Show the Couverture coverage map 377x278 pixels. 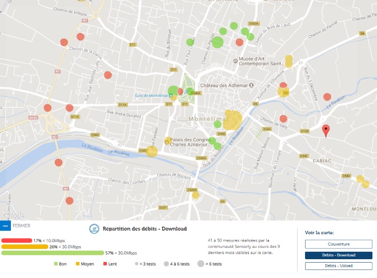pyautogui.click(x=339, y=244)
